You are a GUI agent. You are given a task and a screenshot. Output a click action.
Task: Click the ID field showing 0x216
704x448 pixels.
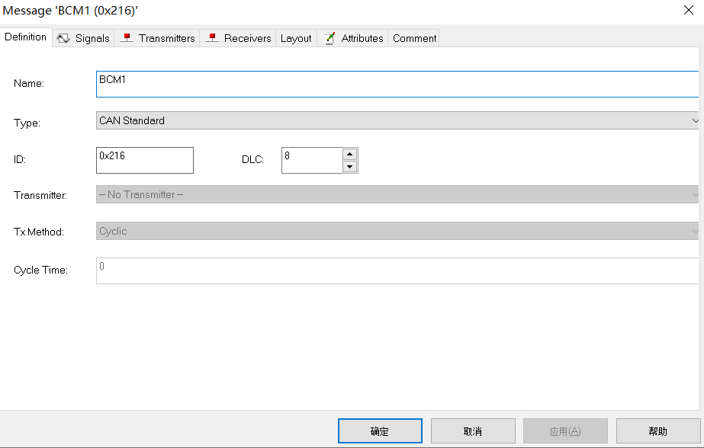pos(144,160)
